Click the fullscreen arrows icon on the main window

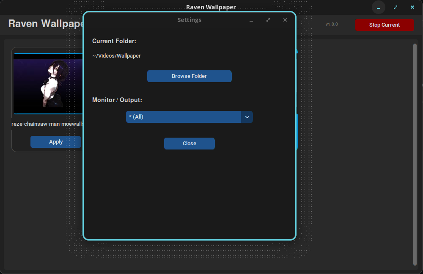click(x=395, y=7)
